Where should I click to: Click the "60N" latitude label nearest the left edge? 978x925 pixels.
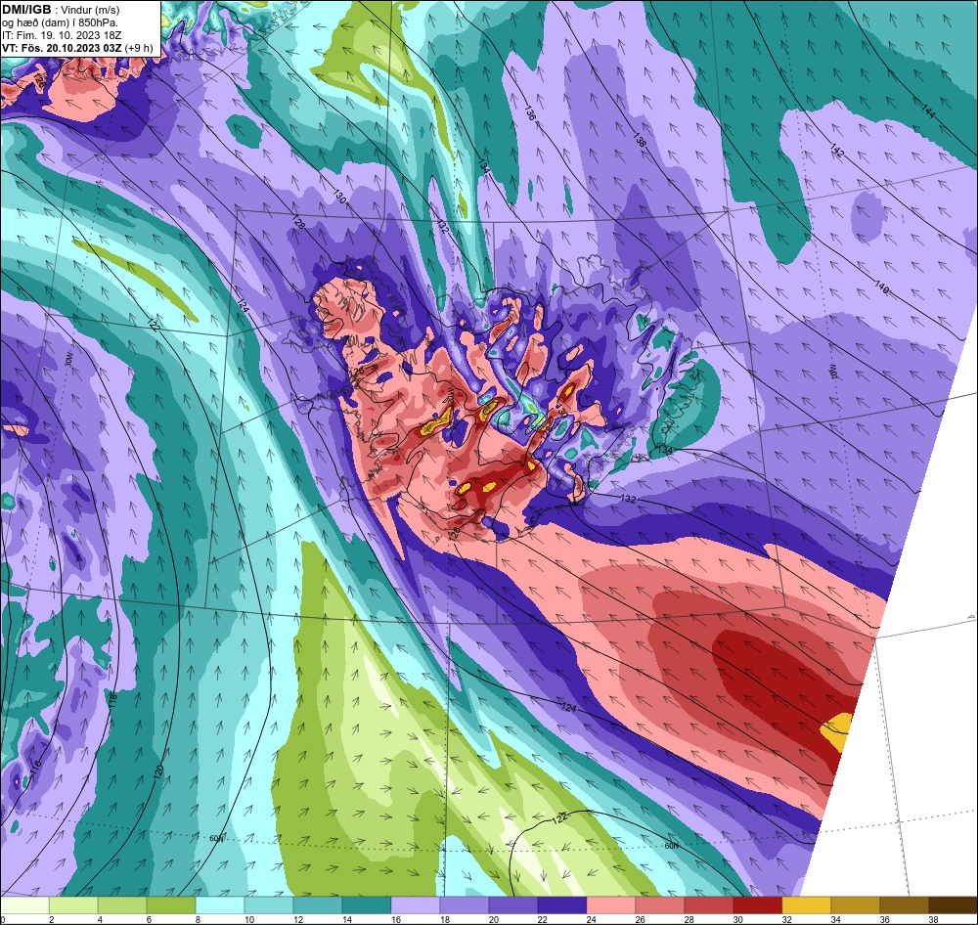point(216,838)
